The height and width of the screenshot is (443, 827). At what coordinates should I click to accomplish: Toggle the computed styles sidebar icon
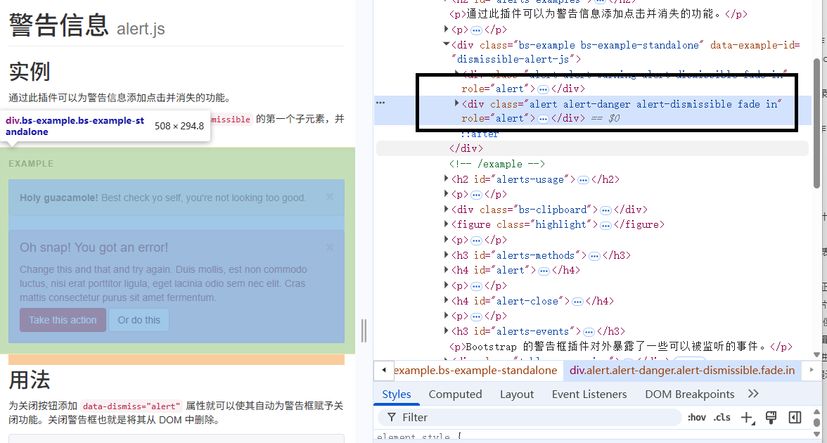pos(795,418)
